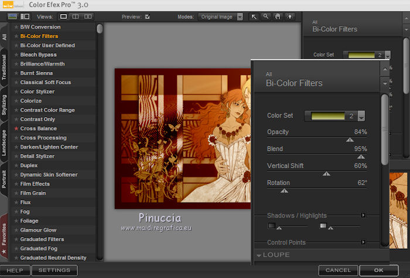Click the lightbulb background color icon

coord(289,16)
